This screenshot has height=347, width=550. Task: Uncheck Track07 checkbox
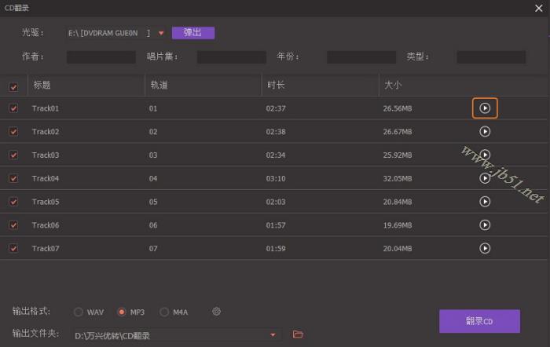click(13, 249)
